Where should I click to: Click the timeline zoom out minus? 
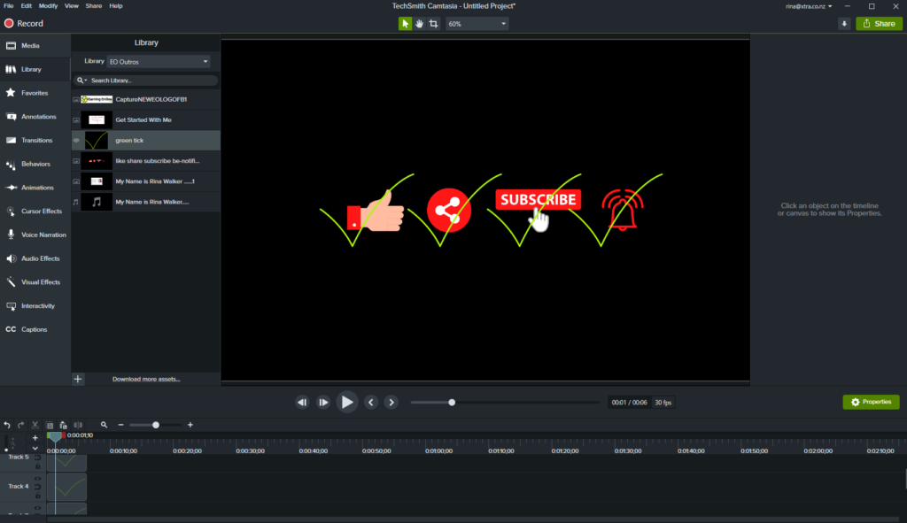click(x=120, y=426)
